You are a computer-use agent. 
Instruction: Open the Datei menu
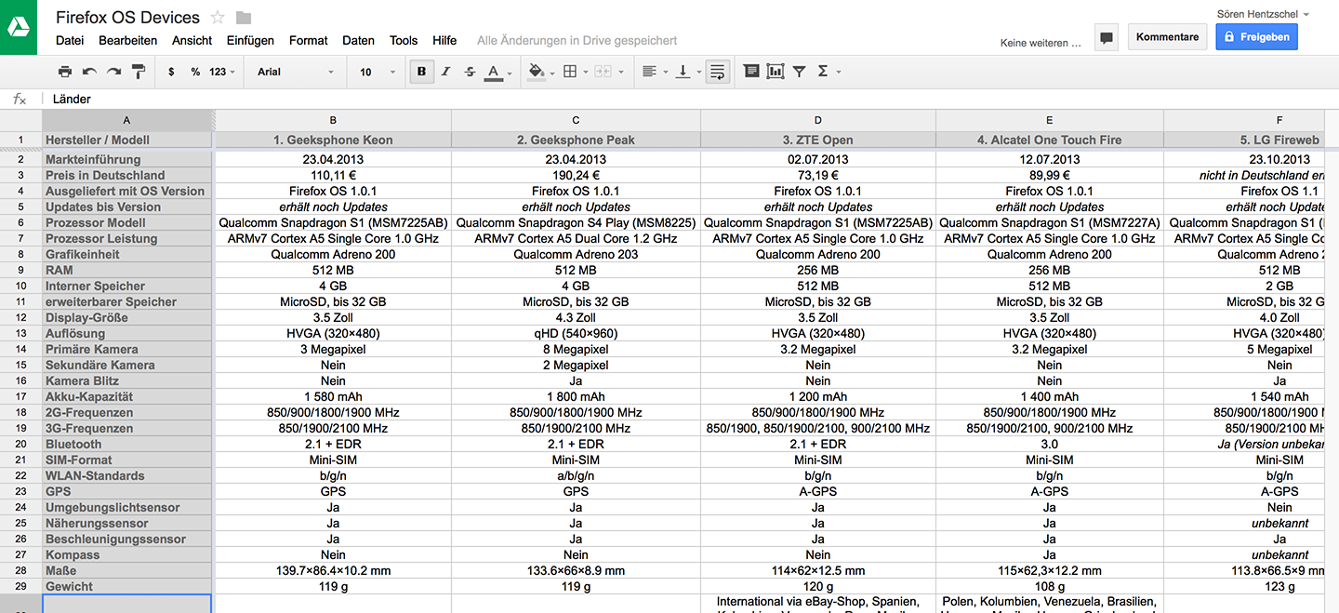point(70,40)
